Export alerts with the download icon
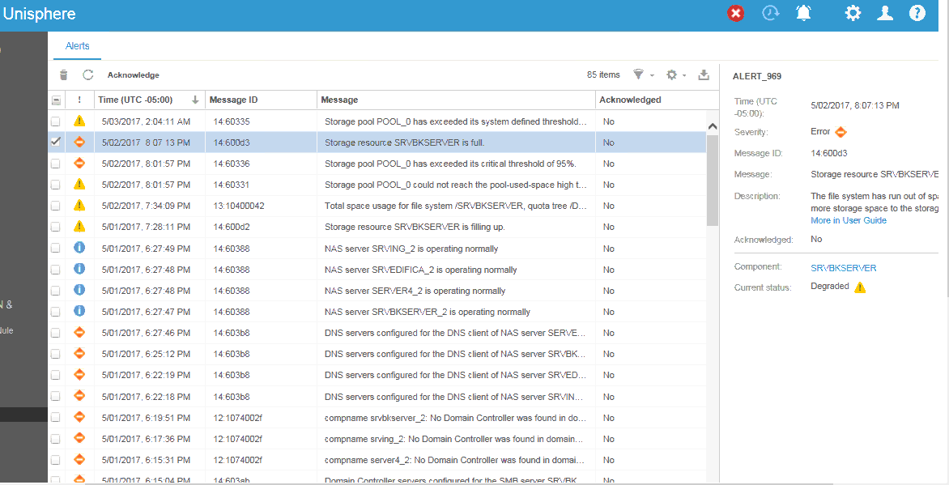This screenshot has height=485, width=949. click(x=704, y=75)
